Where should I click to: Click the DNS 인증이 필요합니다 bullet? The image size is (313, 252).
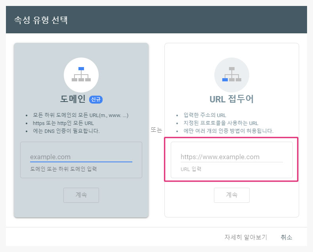(66, 131)
